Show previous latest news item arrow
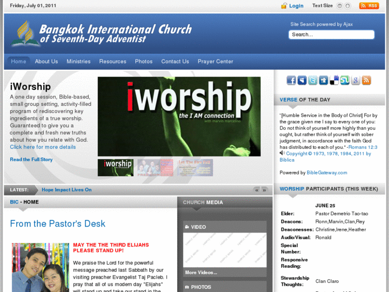Viewport: 389px width, 292px height. (257, 190)
